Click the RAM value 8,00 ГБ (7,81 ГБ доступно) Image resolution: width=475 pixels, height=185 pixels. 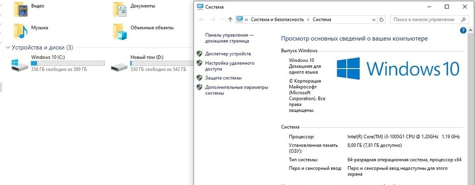point(374,145)
